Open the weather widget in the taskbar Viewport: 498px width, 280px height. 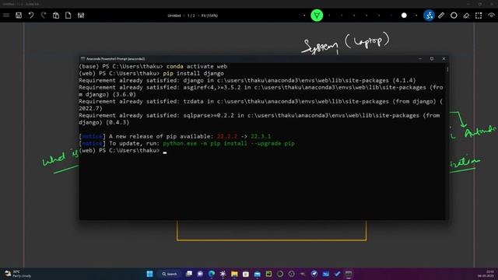tap(18, 274)
